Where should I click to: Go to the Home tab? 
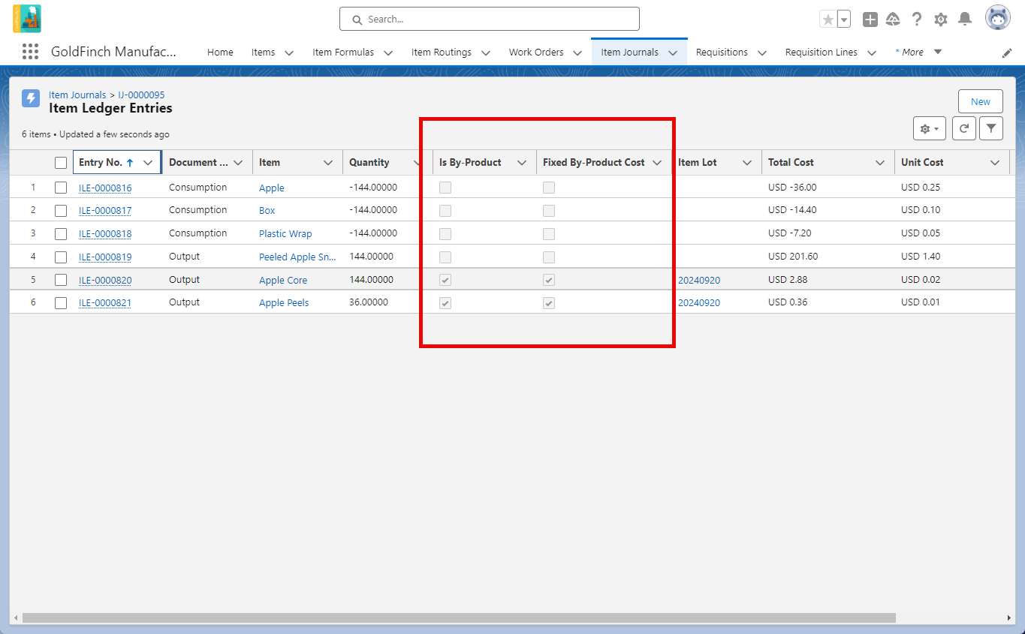click(220, 53)
